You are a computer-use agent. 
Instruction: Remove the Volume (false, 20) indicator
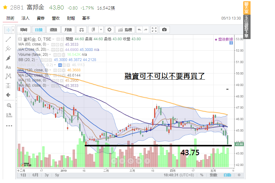[63, 55]
